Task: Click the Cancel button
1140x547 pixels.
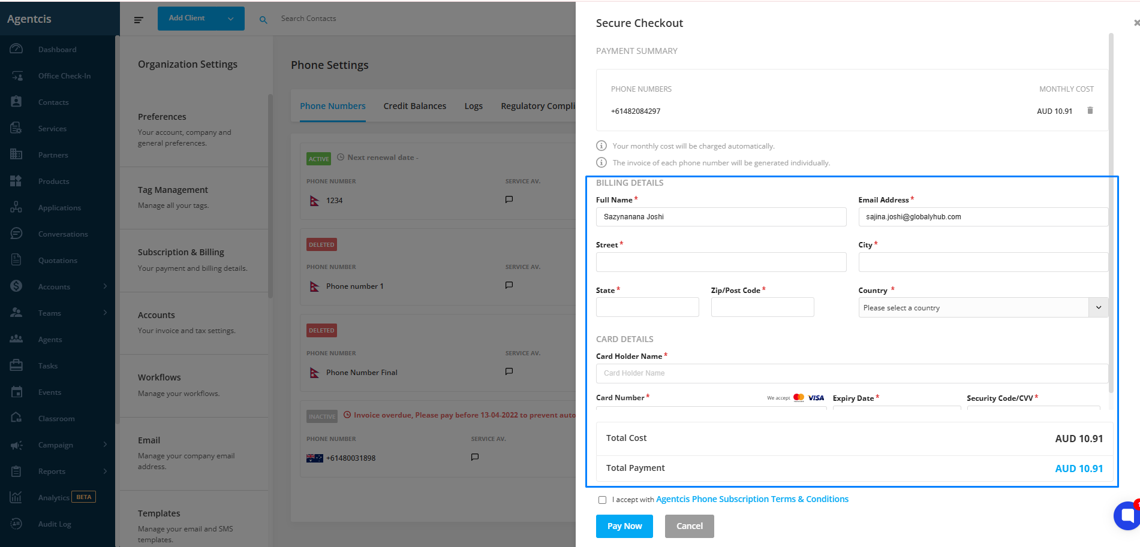Action: click(x=690, y=526)
